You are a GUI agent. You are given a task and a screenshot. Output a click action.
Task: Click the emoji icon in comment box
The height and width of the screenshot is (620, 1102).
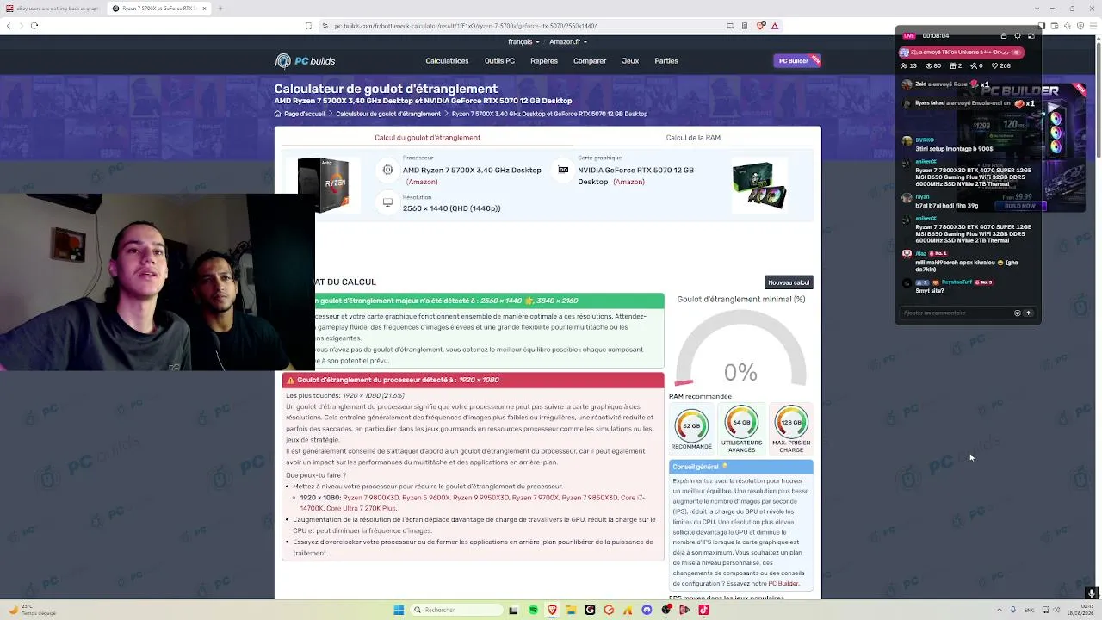point(1017,313)
